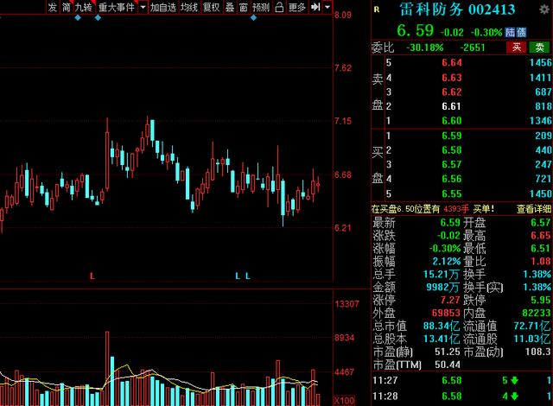Click 加自选 to add to watchlist
This screenshot has height=406, width=553.
[x=162, y=7]
